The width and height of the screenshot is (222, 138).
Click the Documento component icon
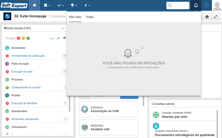7,48
